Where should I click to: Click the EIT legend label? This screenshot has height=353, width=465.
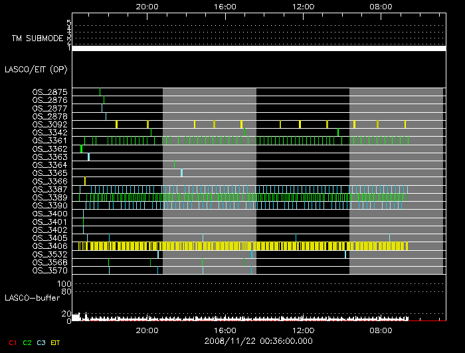(56, 342)
